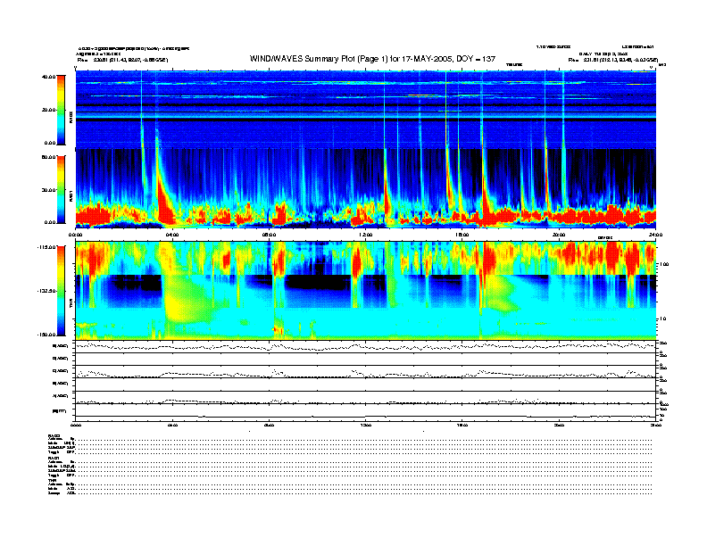Click 12:00 tick label under RAD1 spectrogram
This screenshot has width=707, height=546.
click(366, 235)
